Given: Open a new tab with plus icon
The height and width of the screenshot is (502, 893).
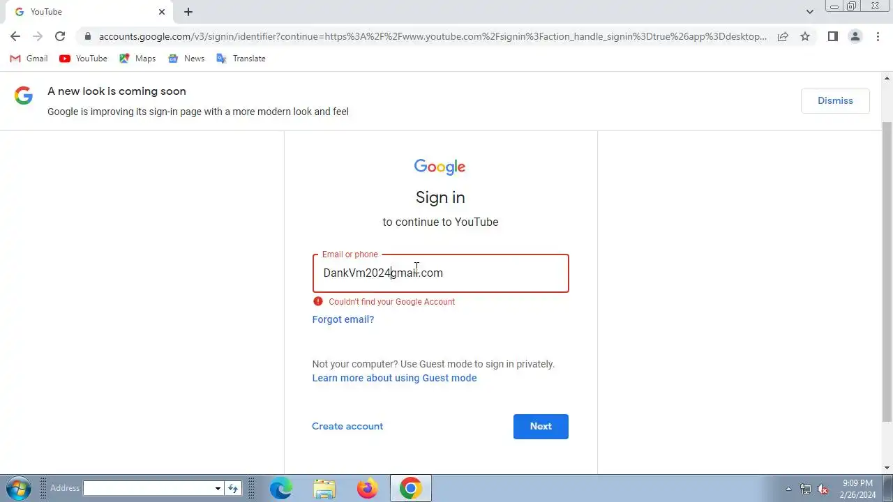Looking at the screenshot, I should (188, 12).
